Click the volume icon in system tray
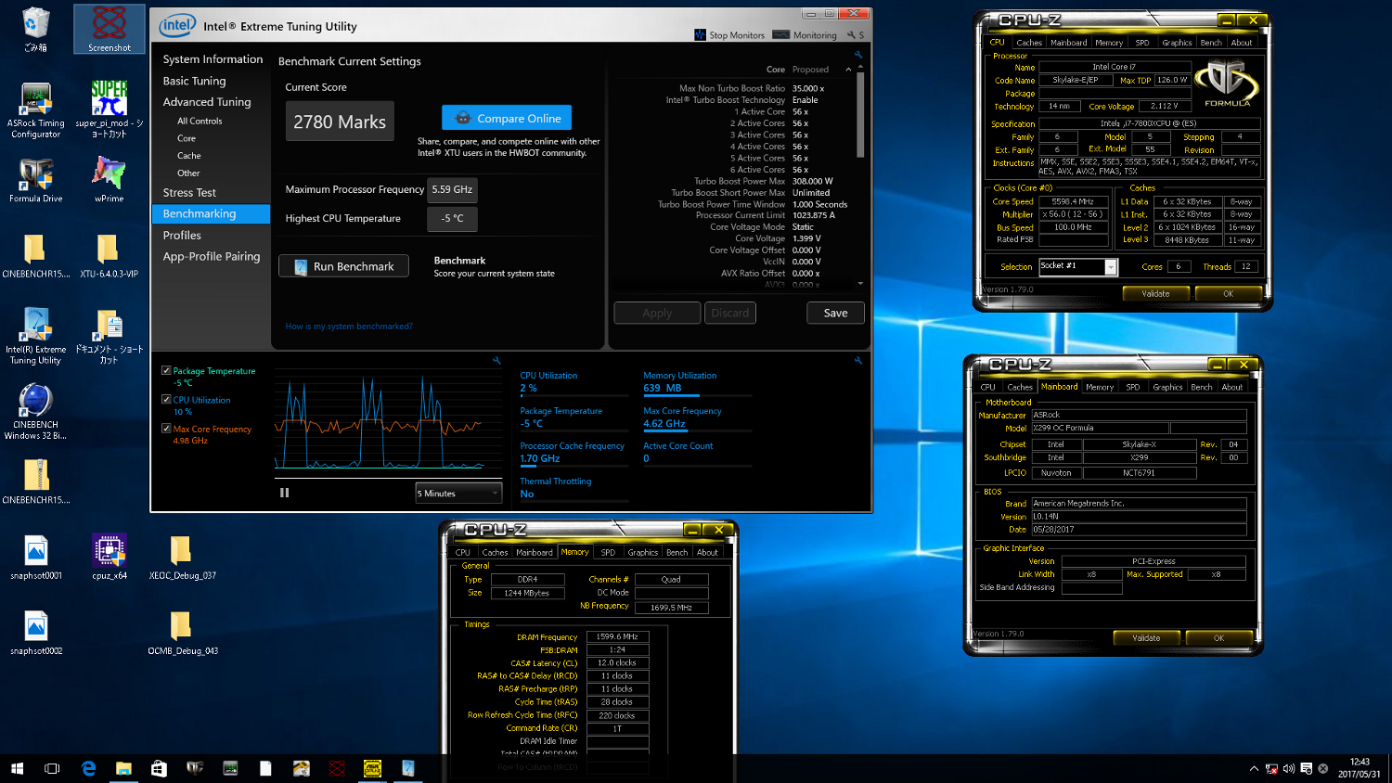Image resolution: width=1392 pixels, height=783 pixels. pyautogui.click(x=1288, y=768)
